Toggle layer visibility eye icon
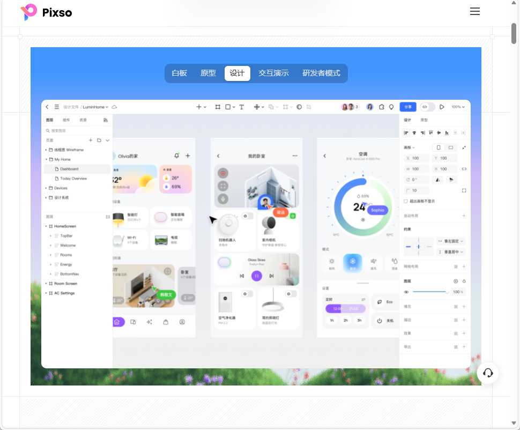Screen dimensions: 520x430 (406, 292)
